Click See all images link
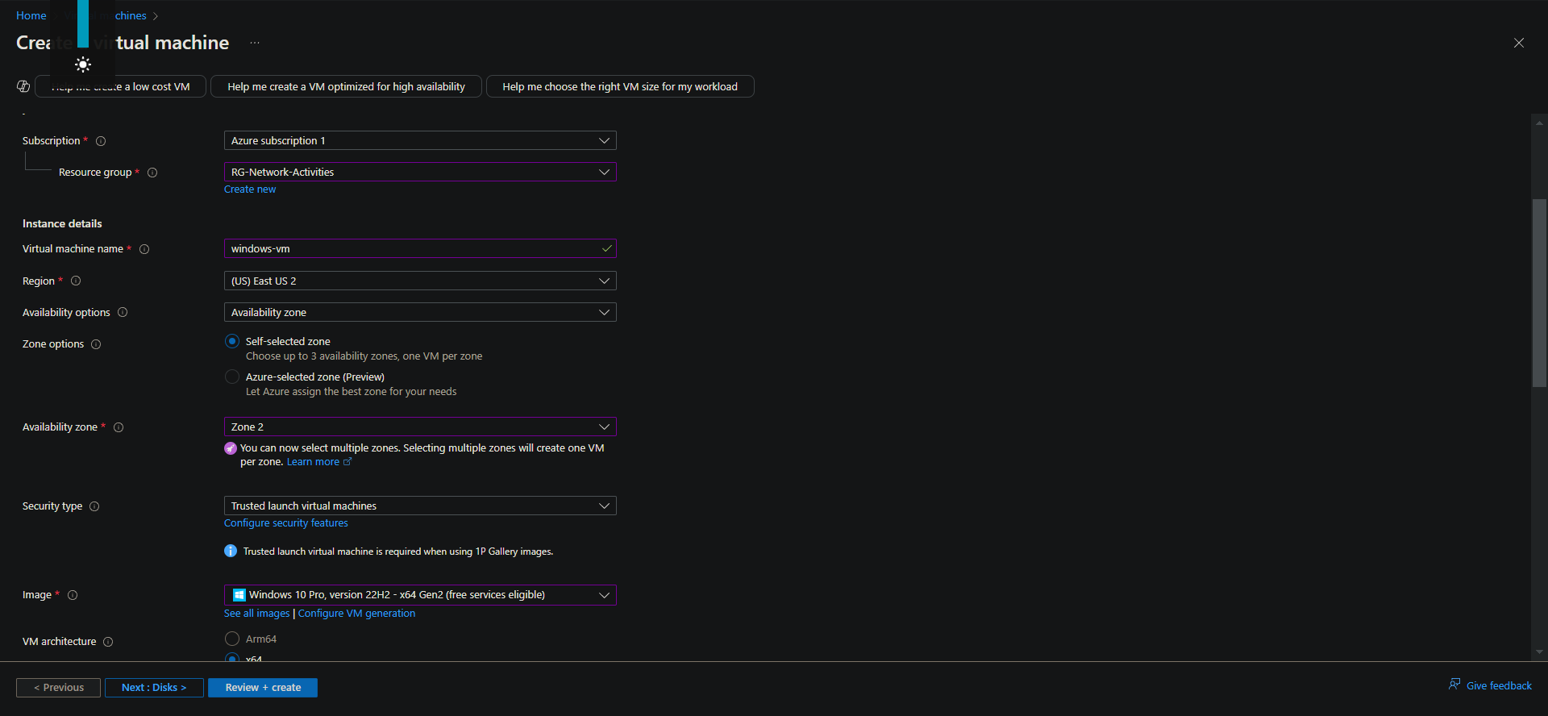Viewport: 1548px width, 716px height. click(256, 614)
